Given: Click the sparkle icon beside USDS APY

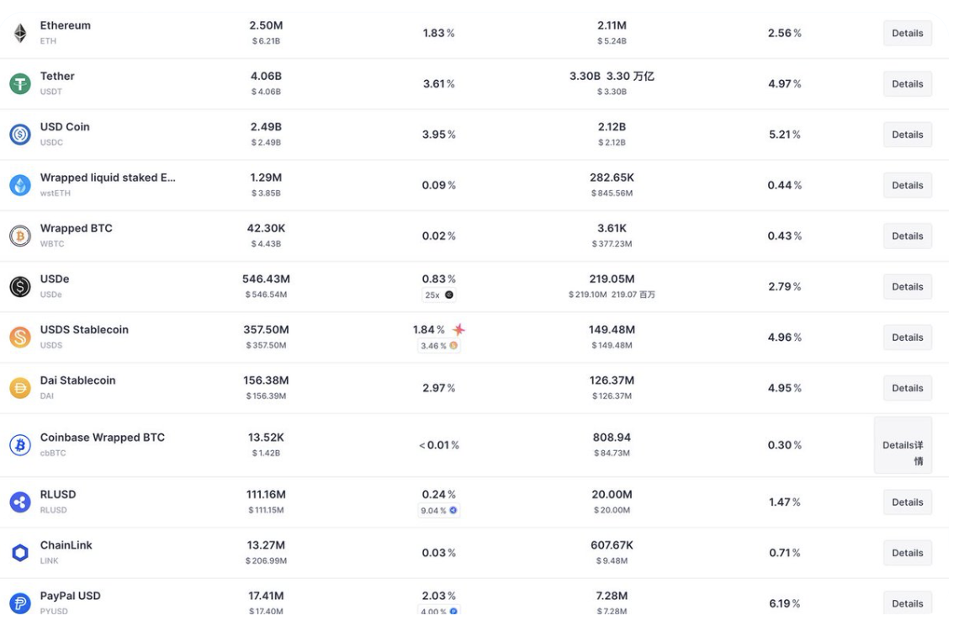Looking at the screenshot, I should coord(458,330).
